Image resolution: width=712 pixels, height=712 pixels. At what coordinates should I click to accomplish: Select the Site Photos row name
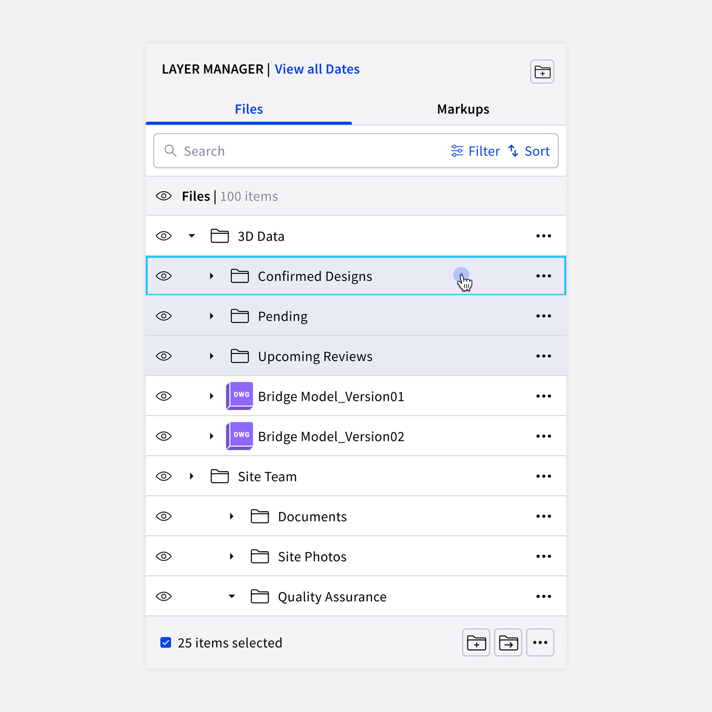(x=312, y=557)
